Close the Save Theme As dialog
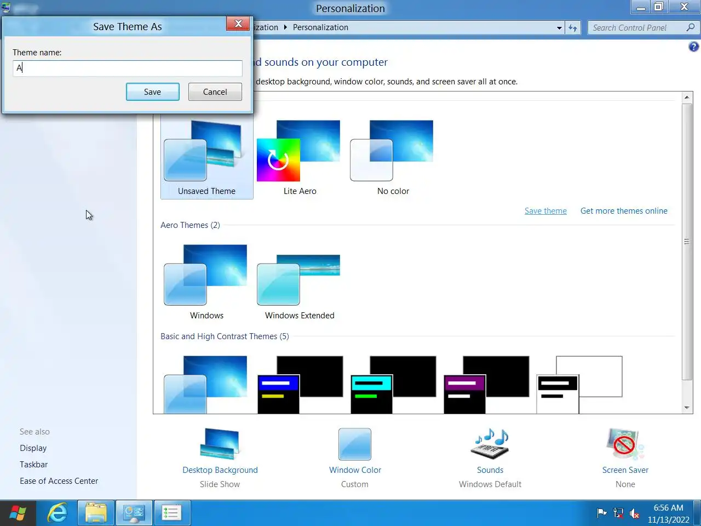This screenshot has height=526, width=701. click(x=238, y=24)
